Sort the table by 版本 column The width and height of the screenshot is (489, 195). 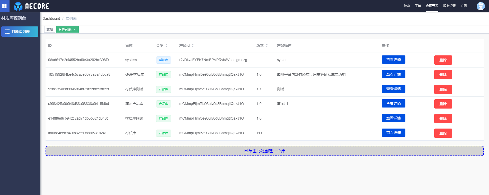(267, 45)
